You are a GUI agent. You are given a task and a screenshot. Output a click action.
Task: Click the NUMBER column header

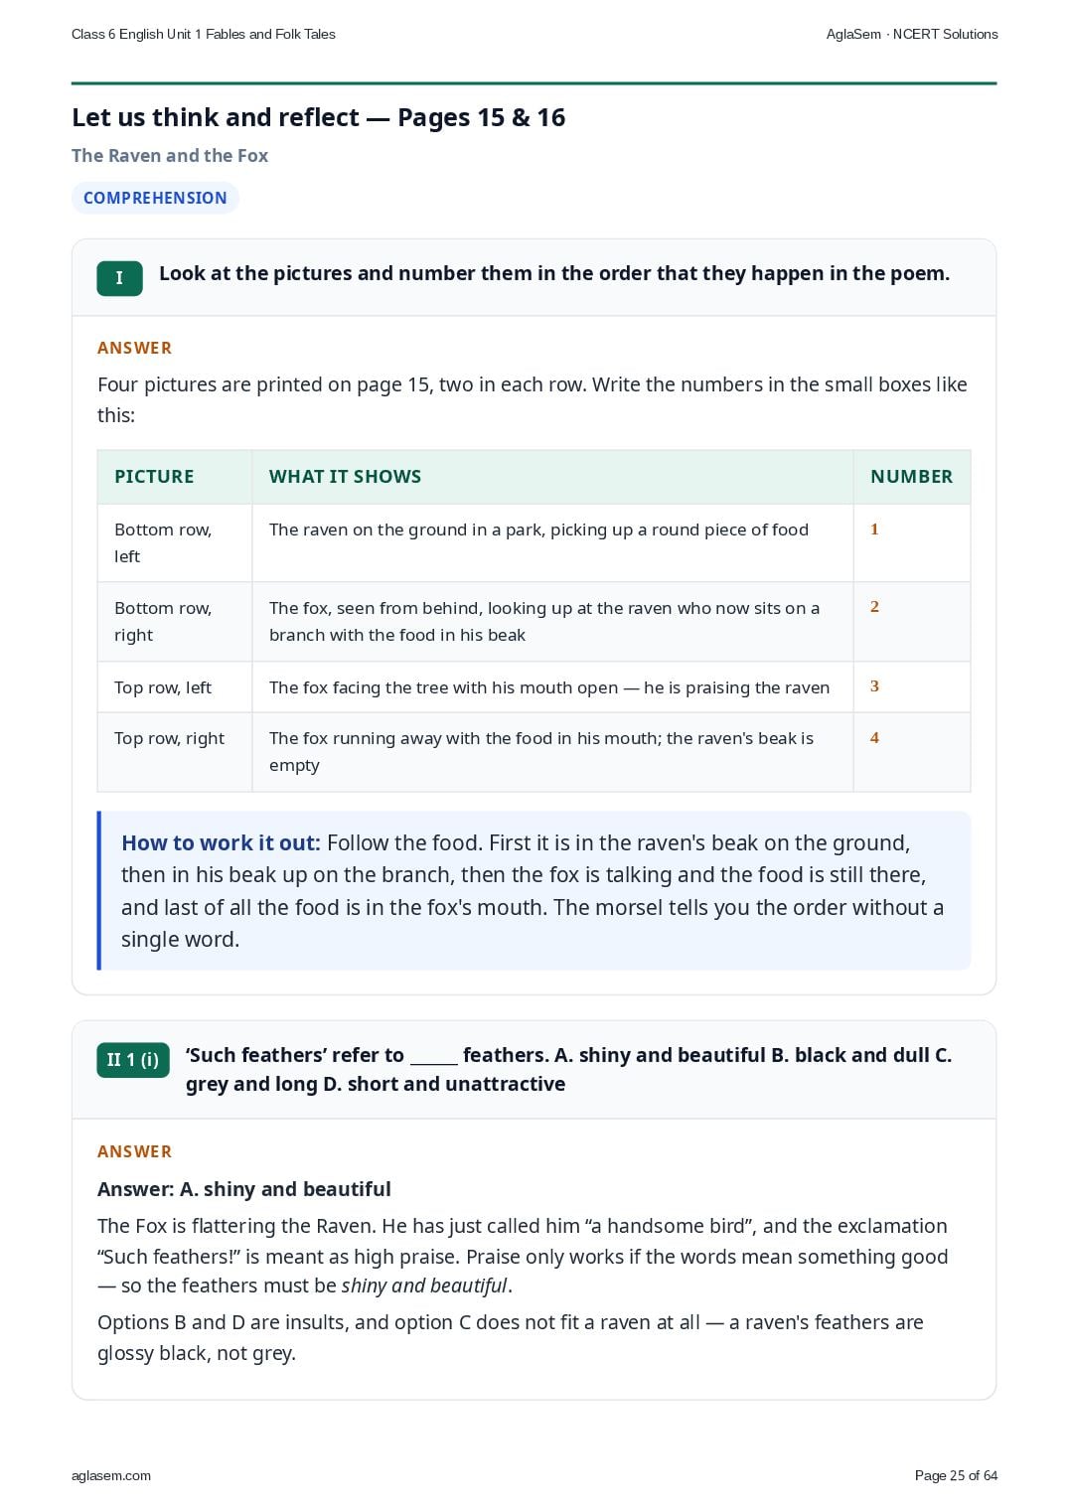pyautogui.click(x=911, y=477)
